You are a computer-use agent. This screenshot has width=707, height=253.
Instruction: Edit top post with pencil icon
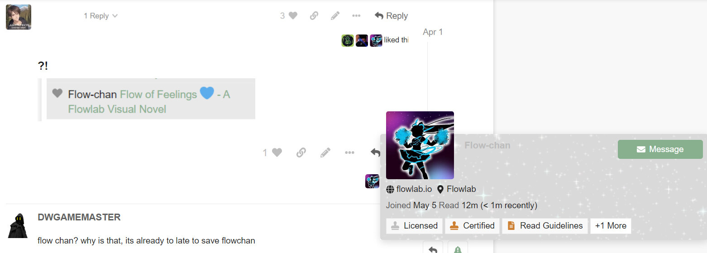(x=335, y=16)
